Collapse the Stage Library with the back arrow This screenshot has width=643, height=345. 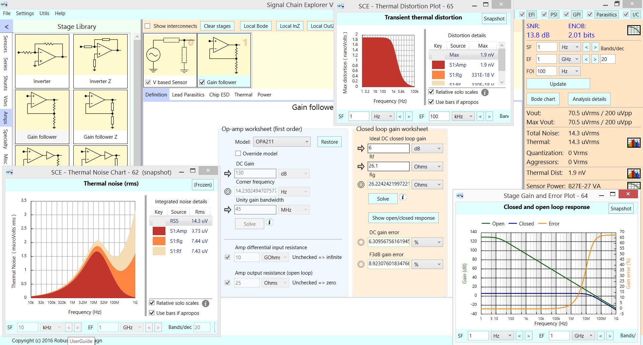point(6,26)
